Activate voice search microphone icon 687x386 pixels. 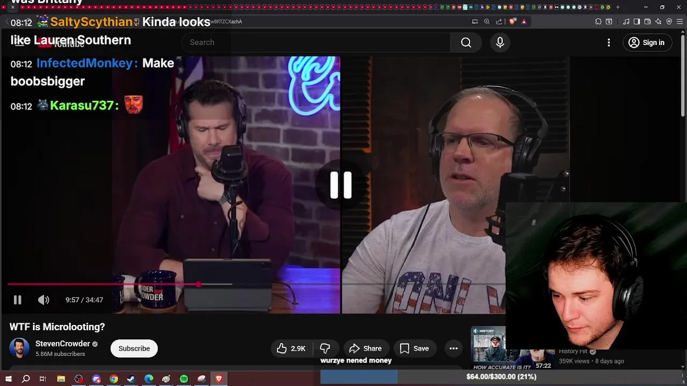[x=500, y=42]
